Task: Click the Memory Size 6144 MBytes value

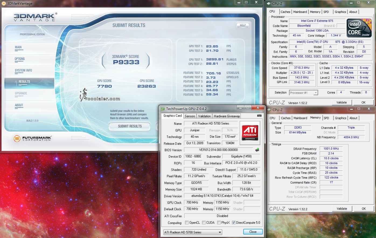Action: [x=298, y=132]
